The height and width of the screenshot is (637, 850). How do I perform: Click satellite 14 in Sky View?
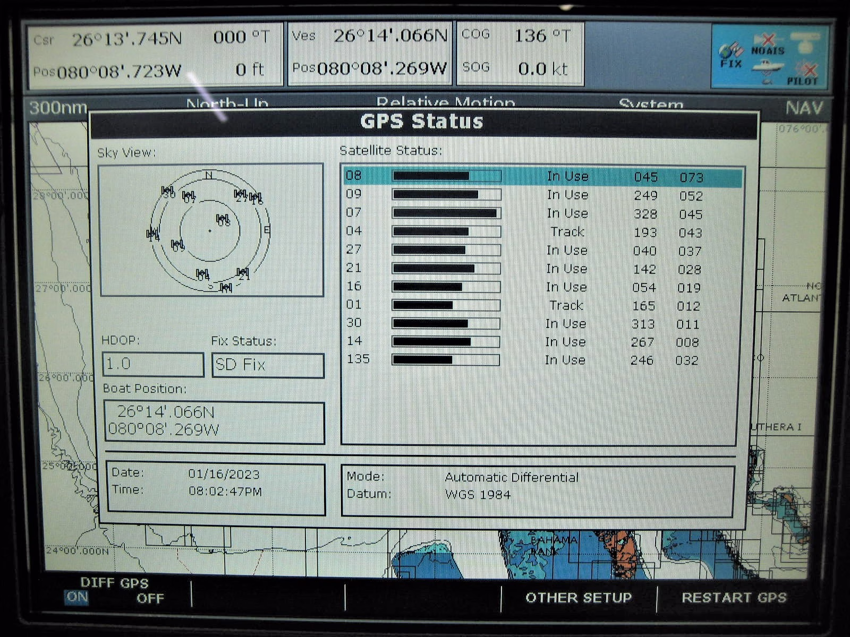pyautogui.click(x=153, y=234)
